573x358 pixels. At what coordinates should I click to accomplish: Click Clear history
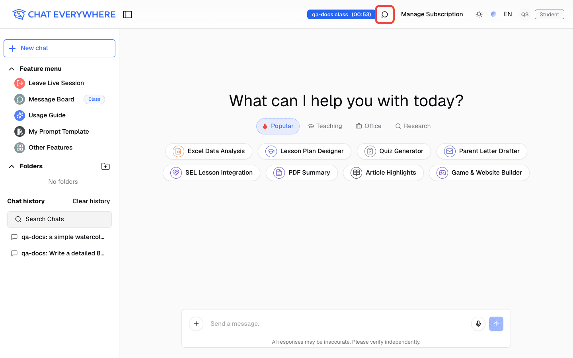(91, 201)
